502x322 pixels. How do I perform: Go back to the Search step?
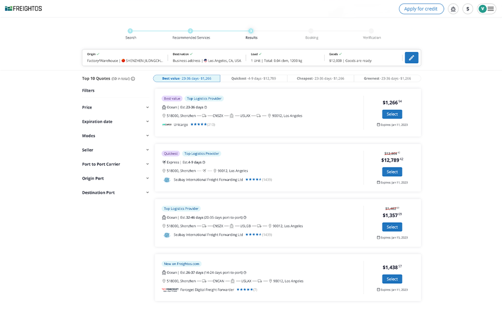130,32
